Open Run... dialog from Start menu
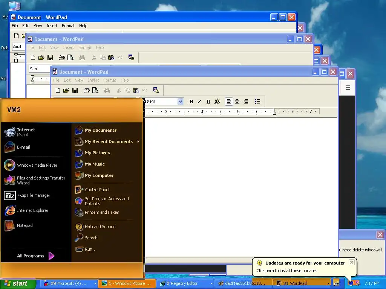386x289 pixels. tap(107, 249)
